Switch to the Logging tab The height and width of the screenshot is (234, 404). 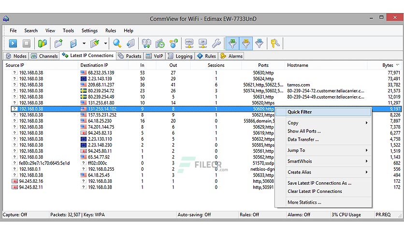(180, 56)
